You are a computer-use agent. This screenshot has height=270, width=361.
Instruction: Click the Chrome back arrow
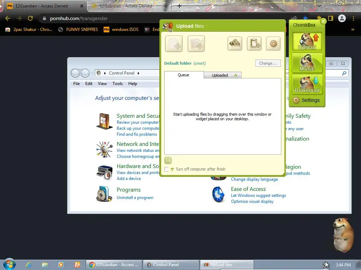pyautogui.click(x=8, y=18)
